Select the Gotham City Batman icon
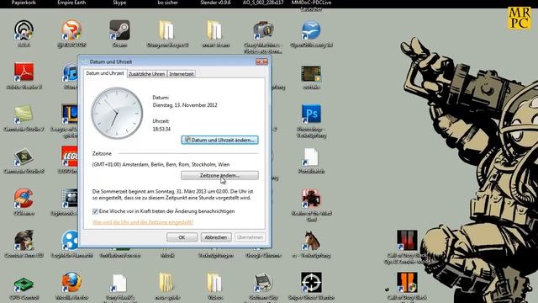Viewport: 538px width, 303px height. pos(263,283)
